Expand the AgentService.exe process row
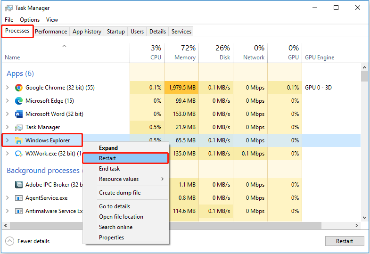 (x=8, y=197)
